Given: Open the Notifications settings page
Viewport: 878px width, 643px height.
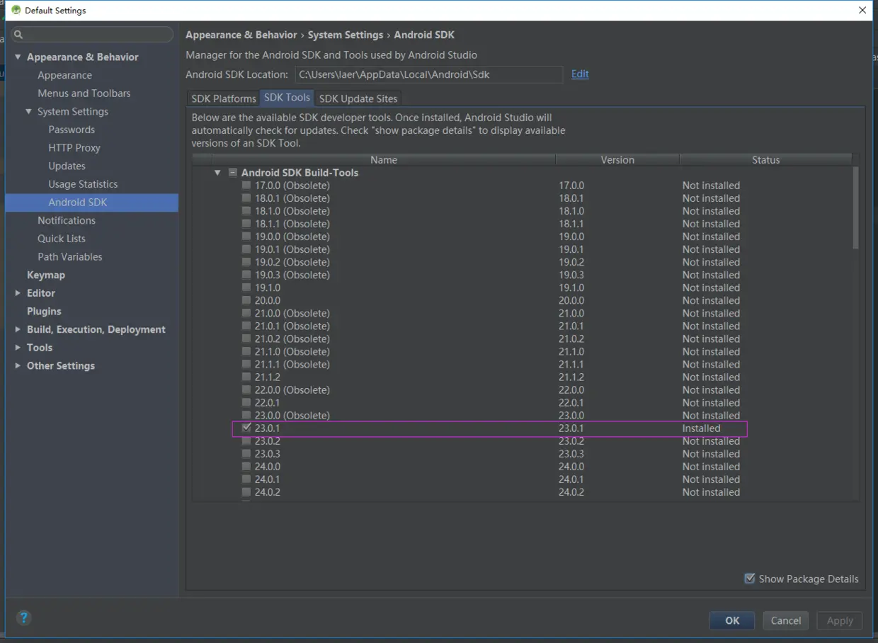Looking at the screenshot, I should pos(67,220).
